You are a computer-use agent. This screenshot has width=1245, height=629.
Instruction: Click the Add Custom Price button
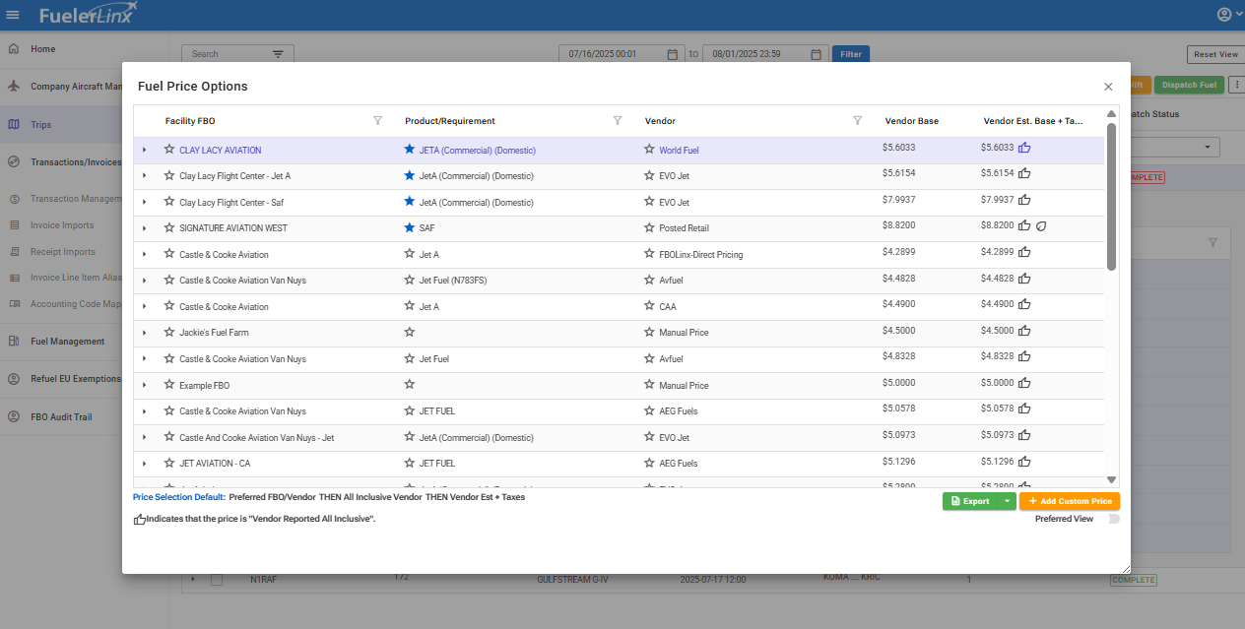tap(1070, 501)
